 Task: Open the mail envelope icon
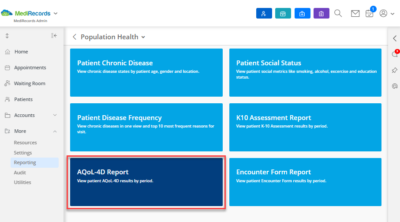(x=355, y=14)
